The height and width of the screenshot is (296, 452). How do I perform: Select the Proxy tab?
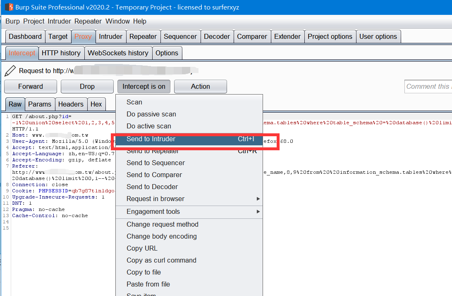pos(83,36)
